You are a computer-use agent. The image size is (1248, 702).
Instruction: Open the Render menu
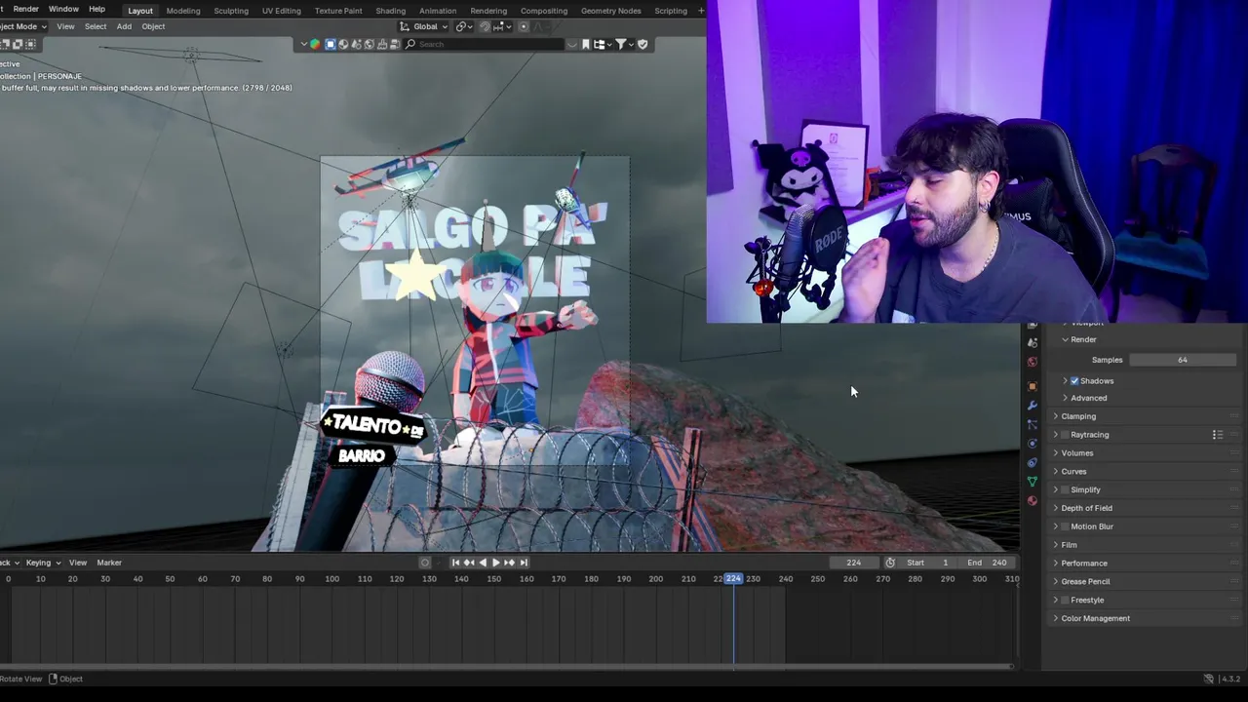pyautogui.click(x=26, y=9)
